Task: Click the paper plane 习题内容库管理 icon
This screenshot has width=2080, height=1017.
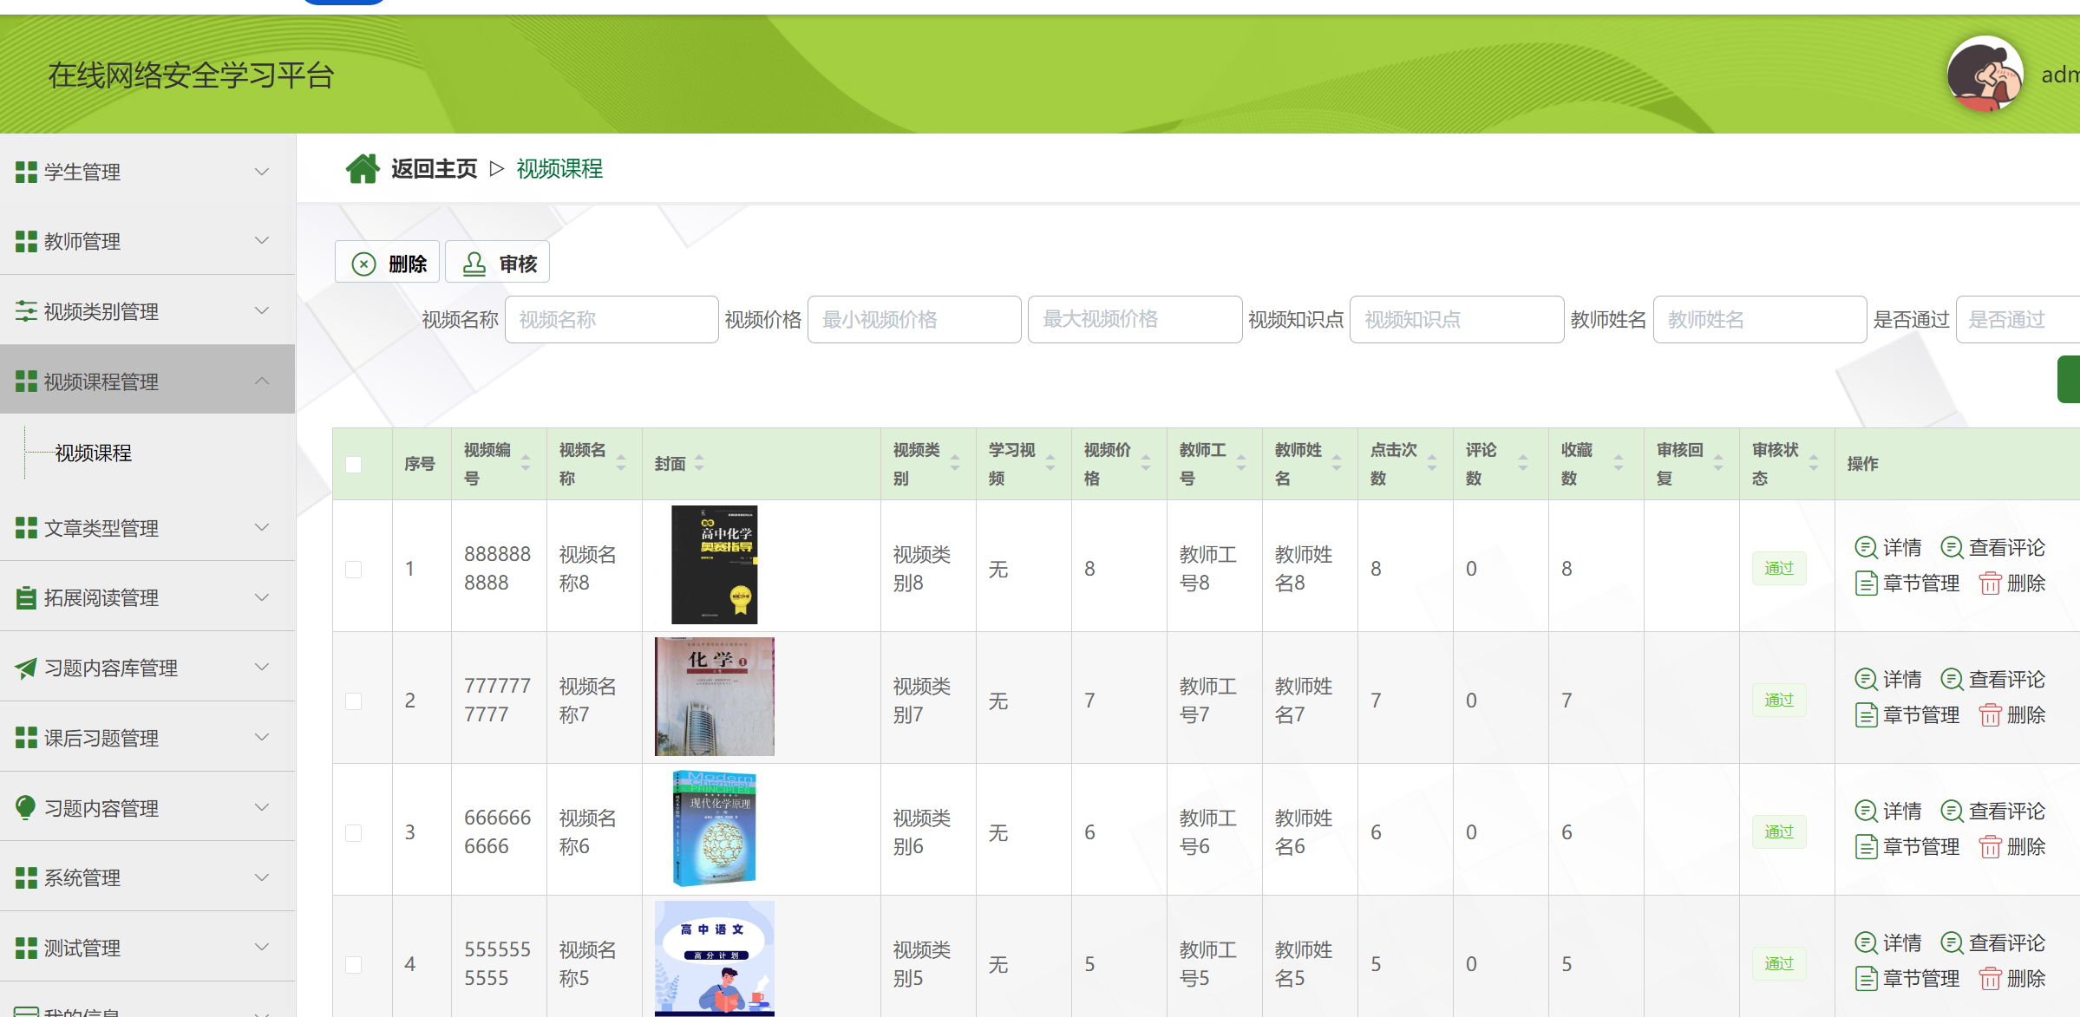Action: 26,668
